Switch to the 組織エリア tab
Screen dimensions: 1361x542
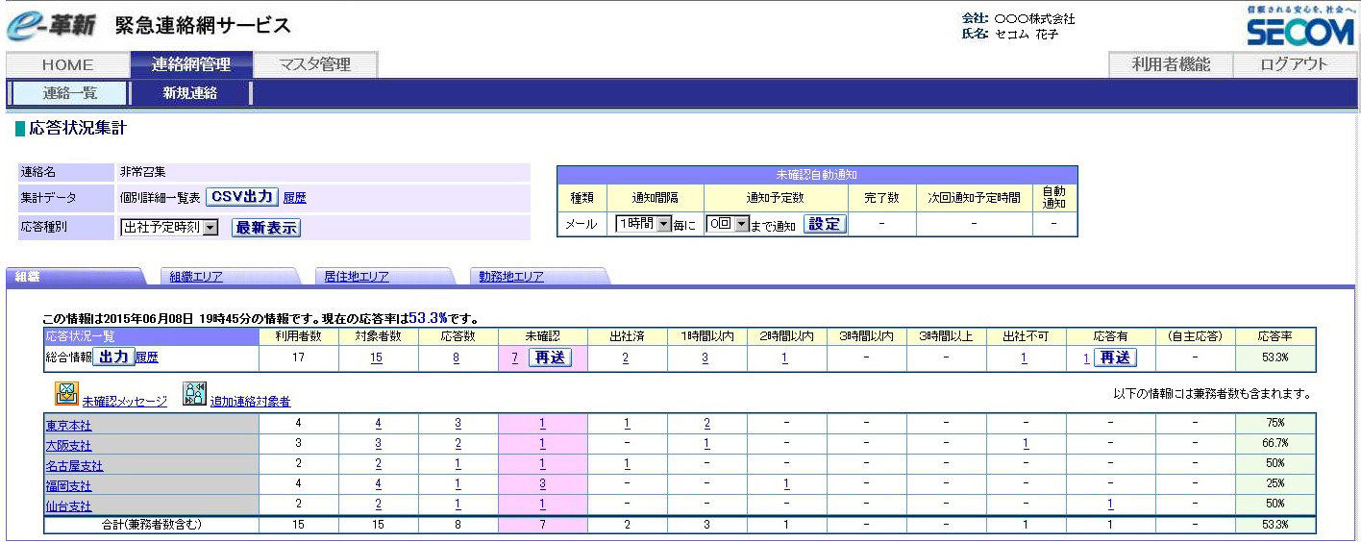point(196,277)
